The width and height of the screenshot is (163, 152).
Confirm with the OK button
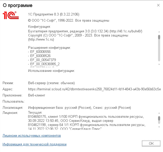pyautogui.click(x=151, y=143)
